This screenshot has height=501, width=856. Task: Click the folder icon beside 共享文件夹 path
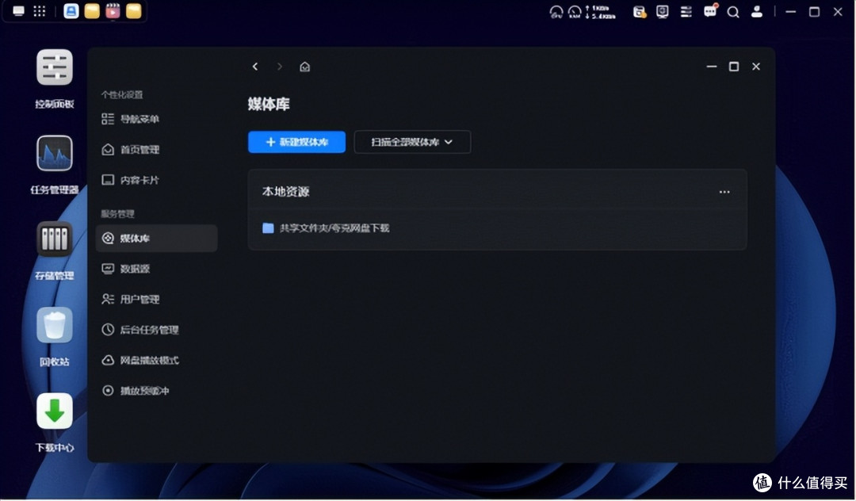268,228
